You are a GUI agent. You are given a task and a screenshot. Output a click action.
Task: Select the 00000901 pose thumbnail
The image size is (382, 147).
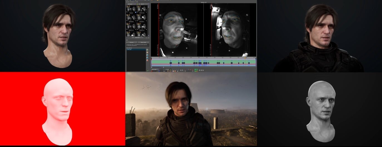[142, 18]
